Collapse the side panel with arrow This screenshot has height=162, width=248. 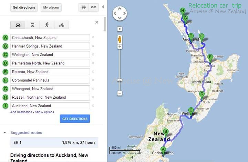[x=103, y=7]
